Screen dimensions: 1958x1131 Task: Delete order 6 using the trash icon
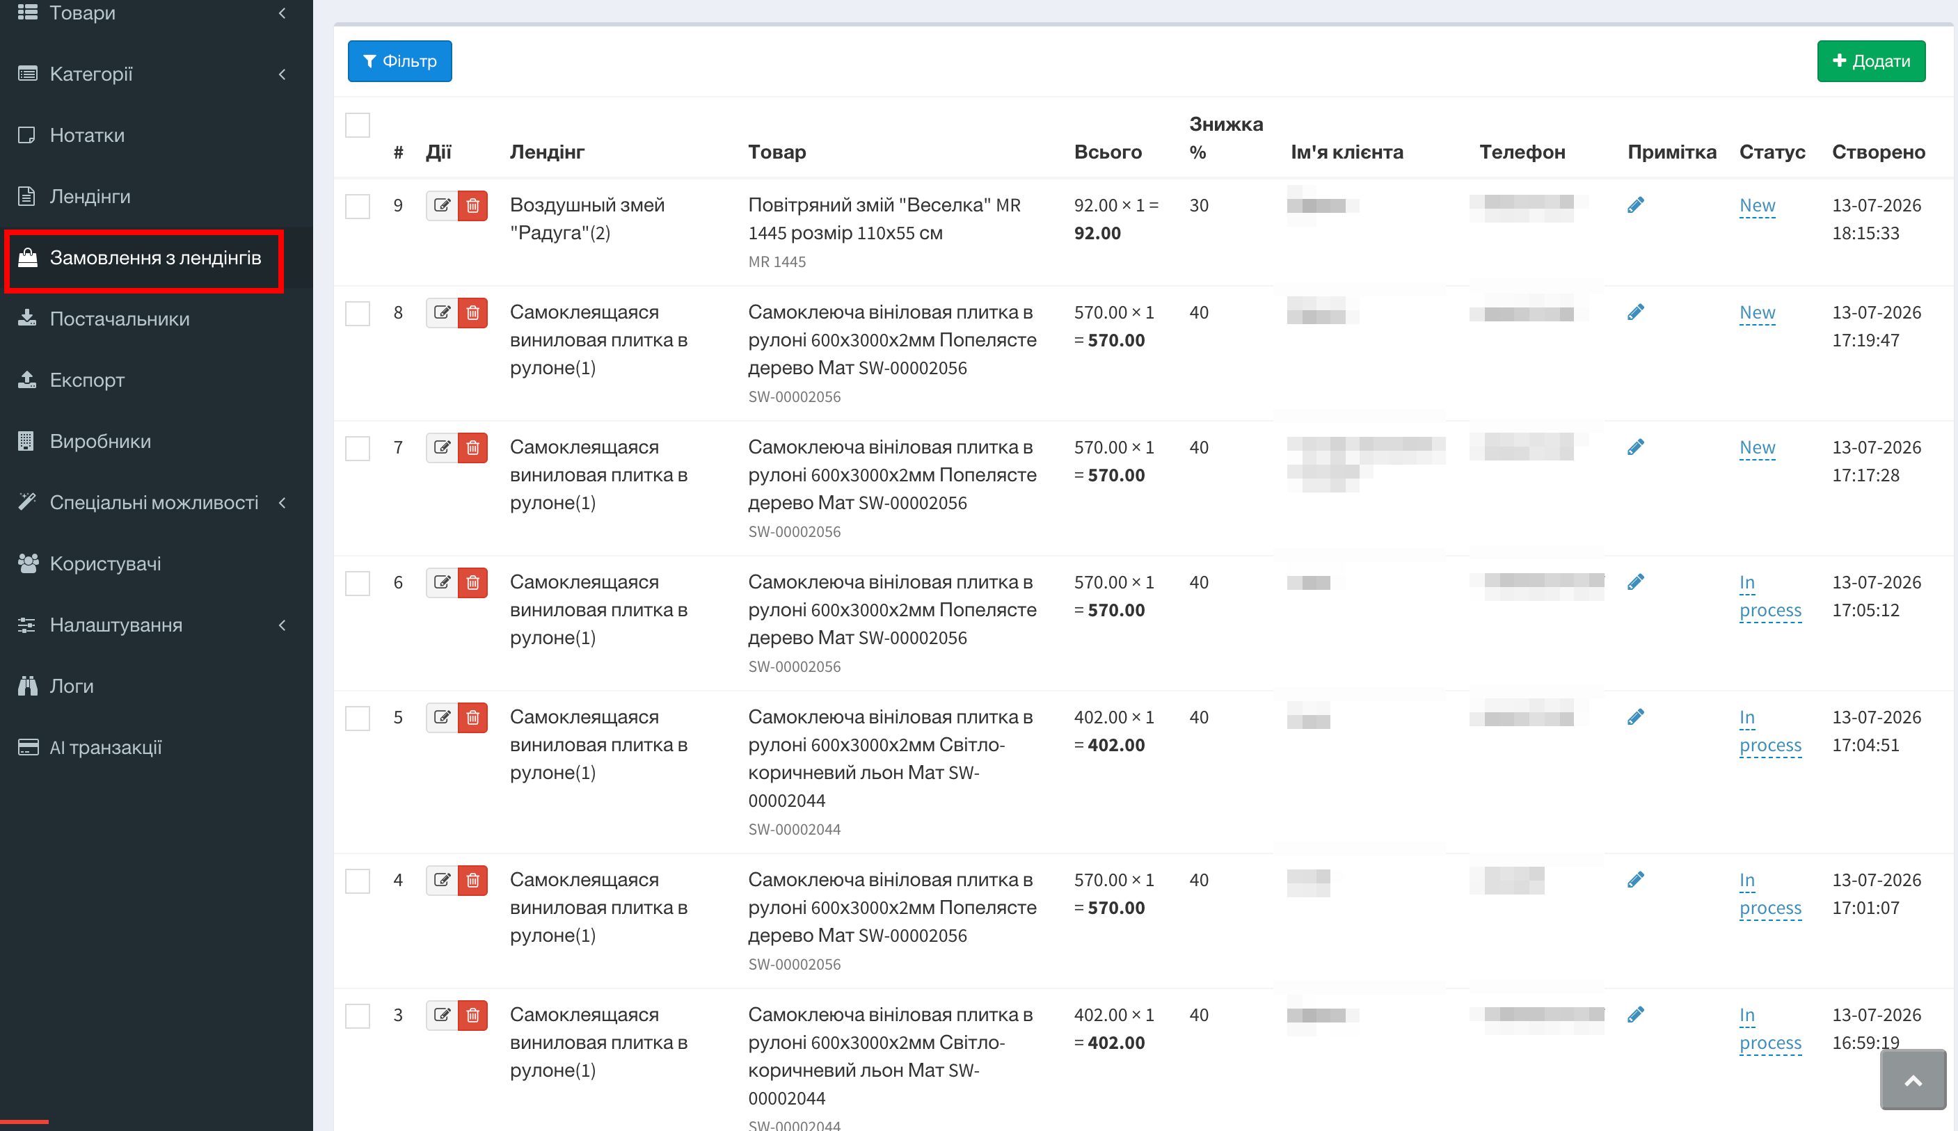[x=472, y=583]
